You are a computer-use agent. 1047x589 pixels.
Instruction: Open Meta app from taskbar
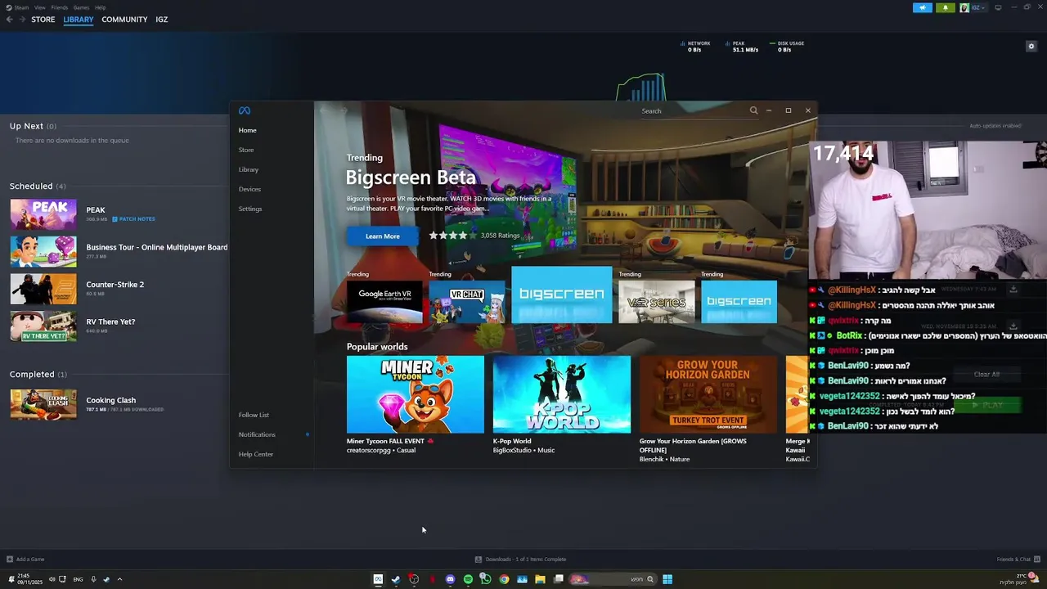click(378, 579)
